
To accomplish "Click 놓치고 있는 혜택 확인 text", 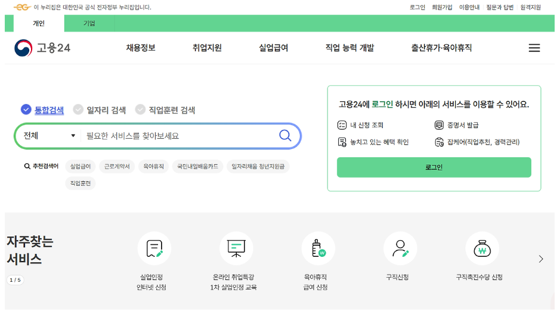I will click(379, 142).
